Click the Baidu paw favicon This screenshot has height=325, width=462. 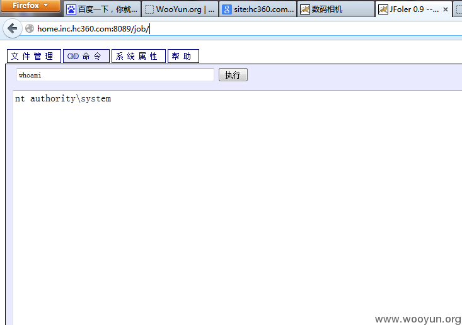[71, 9]
